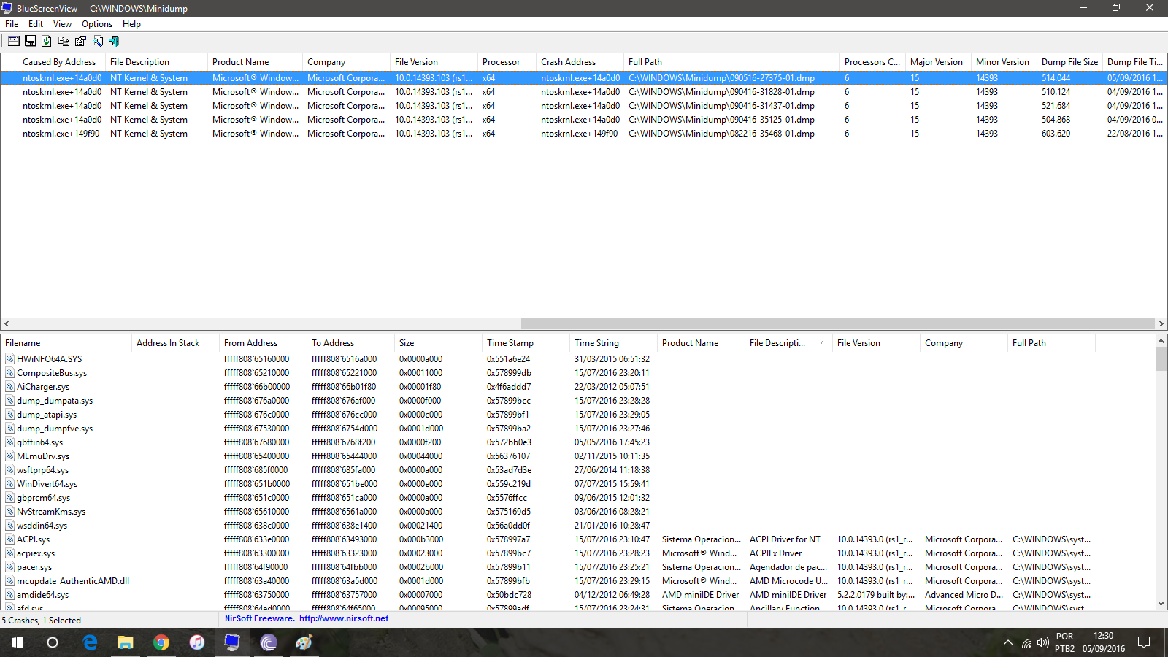This screenshot has height=657, width=1168.
Task: Launch Microsoft Edge from taskbar
Action: click(90, 642)
